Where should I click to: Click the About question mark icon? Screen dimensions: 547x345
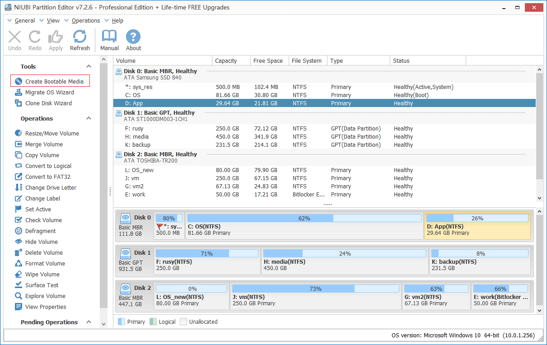point(133,37)
